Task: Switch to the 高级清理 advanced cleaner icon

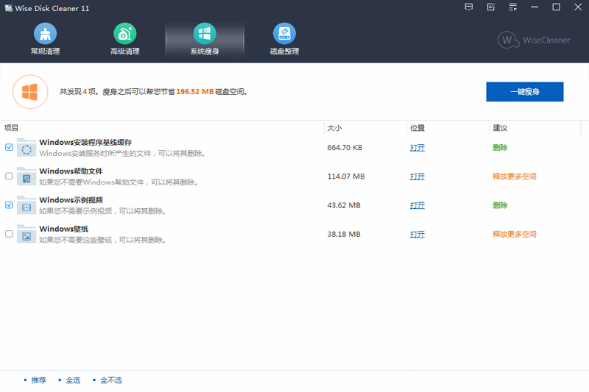Action: click(124, 34)
